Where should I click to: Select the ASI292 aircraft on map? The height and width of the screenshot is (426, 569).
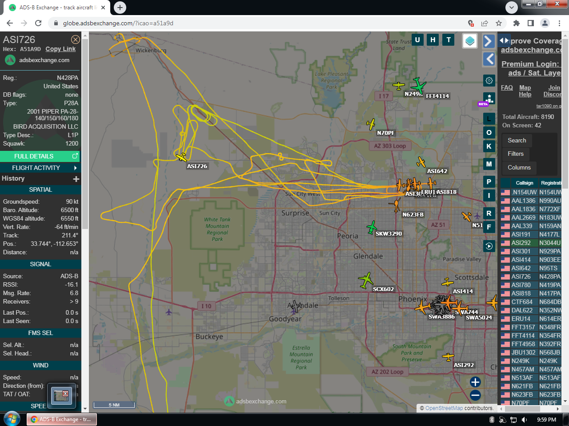pos(448,356)
